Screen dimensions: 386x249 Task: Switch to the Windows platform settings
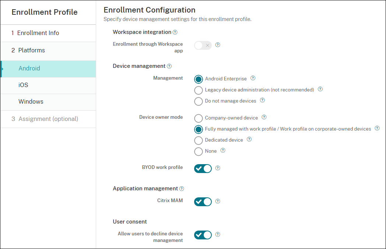point(31,102)
